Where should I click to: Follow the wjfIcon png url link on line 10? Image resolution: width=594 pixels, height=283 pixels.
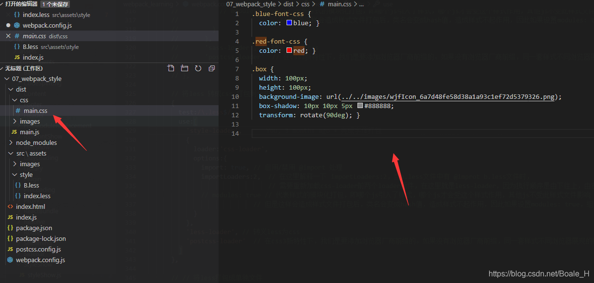click(447, 97)
